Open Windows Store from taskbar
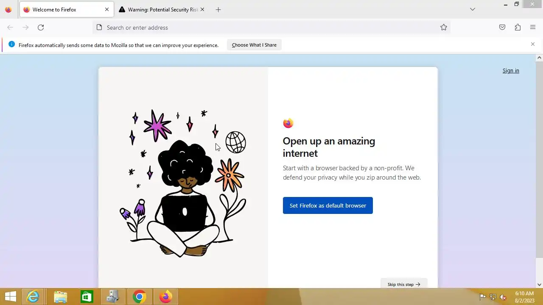The width and height of the screenshot is (543, 305). point(87,297)
